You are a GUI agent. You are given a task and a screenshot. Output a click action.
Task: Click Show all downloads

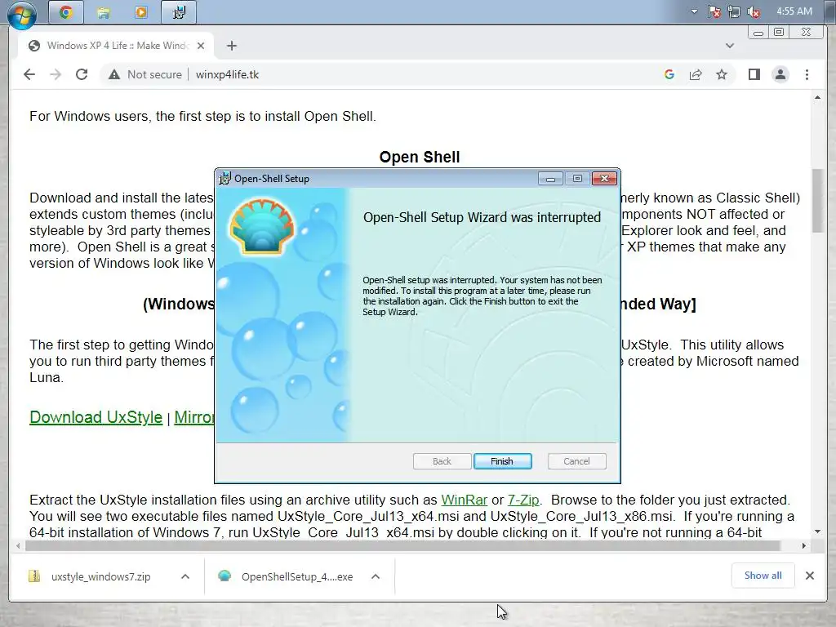(763, 576)
